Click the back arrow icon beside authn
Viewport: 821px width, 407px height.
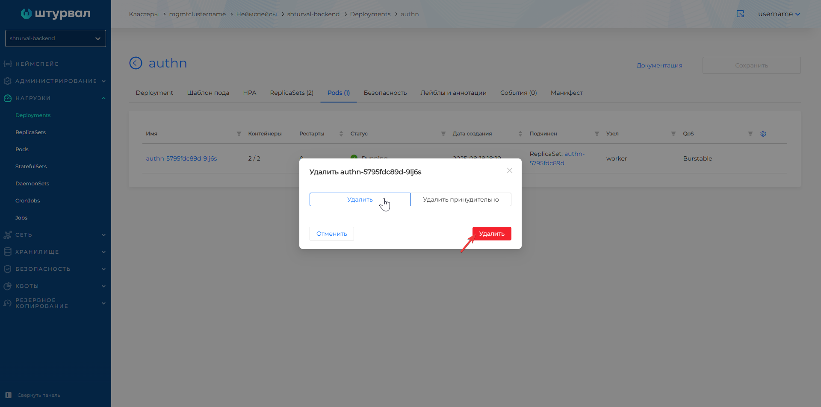(x=136, y=63)
